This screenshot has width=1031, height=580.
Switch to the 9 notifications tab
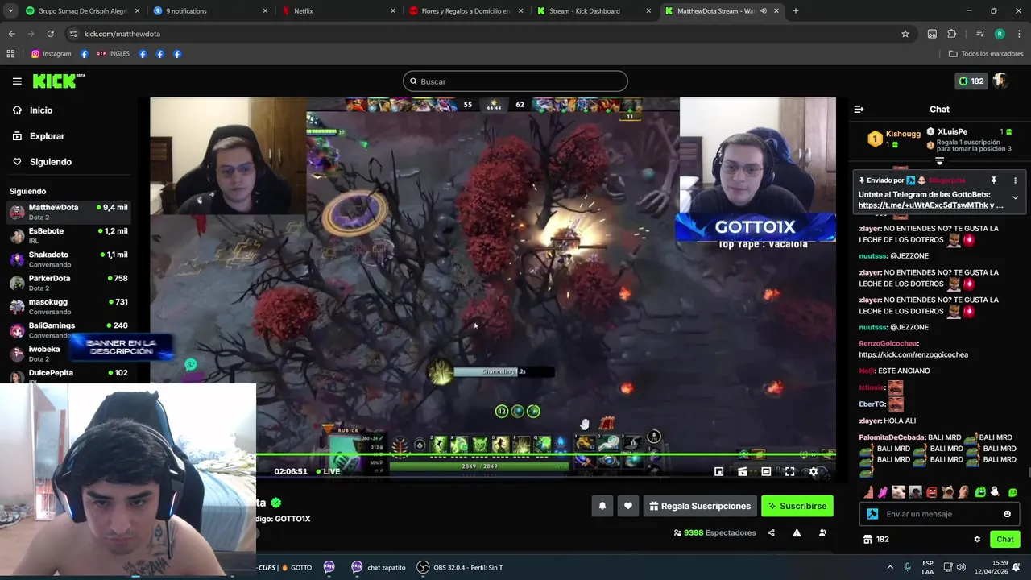pyautogui.click(x=210, y=11)
